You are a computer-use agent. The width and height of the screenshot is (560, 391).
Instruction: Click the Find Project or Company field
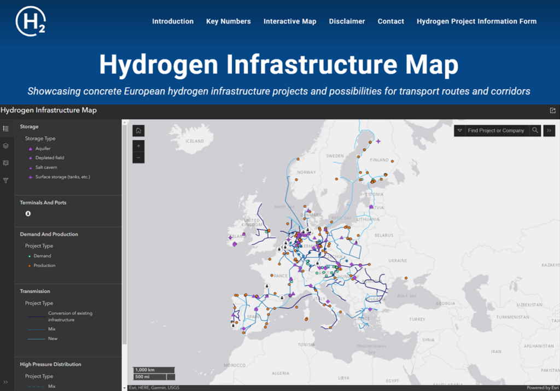[496, 131]
